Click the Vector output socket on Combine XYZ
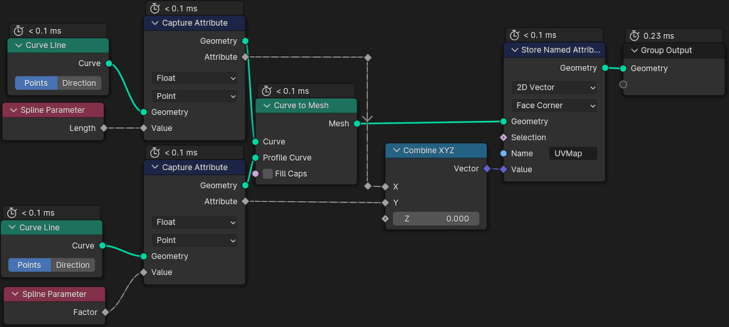Viewport: 729px width, 327px height. (x=487, y=169)
